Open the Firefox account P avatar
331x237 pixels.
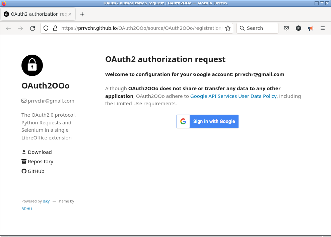click(298, 28)
